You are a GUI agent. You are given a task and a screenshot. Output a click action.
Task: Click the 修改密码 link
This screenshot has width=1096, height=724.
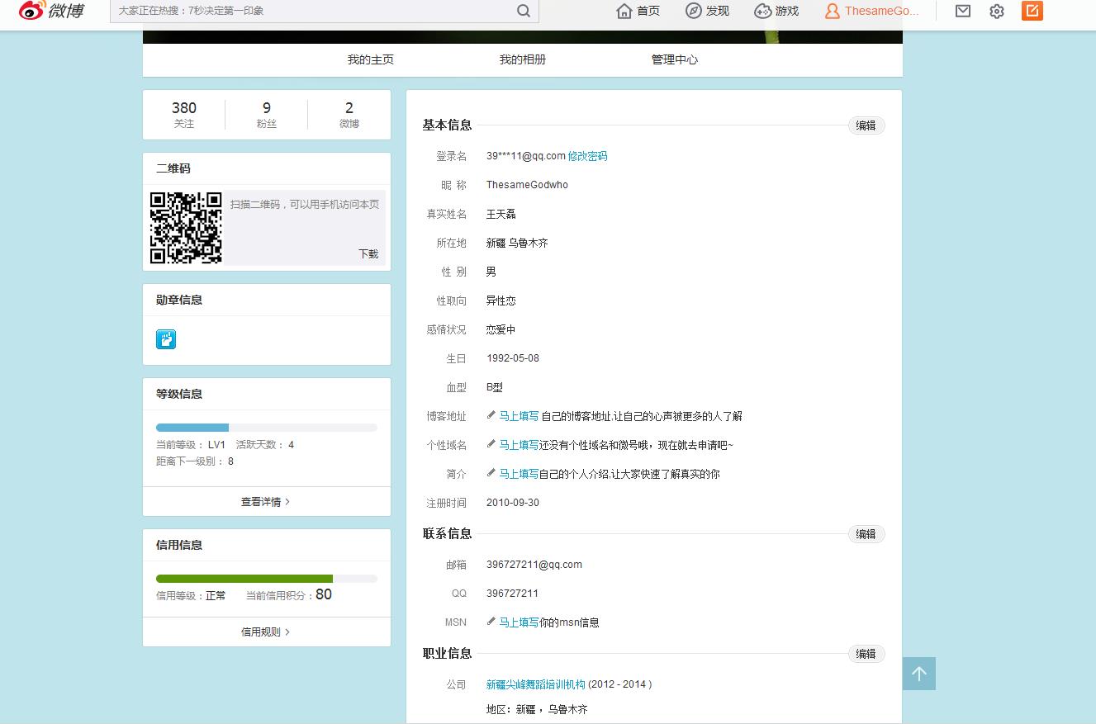(x=587, y=156)
